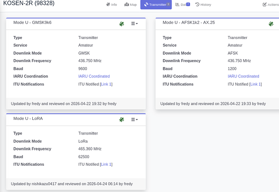The width and height of the screenshot is (279, 192).
Task: Select the Mode U - AFSK1k2 - AX.25 heading
Action: coord(188,22)
